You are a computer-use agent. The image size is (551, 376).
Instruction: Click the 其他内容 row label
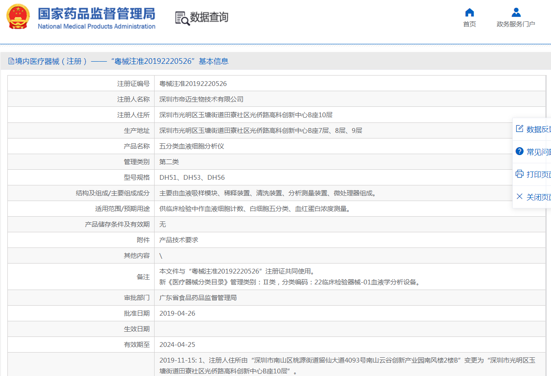point(137,256)
